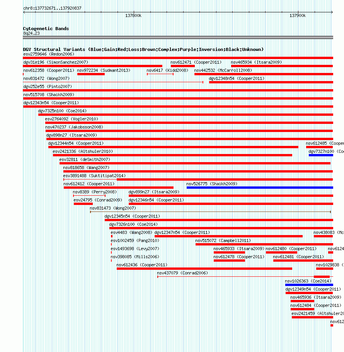Click the red bar under nsv972234
Viewport: 344px width, 352px height.
(91, 74)
